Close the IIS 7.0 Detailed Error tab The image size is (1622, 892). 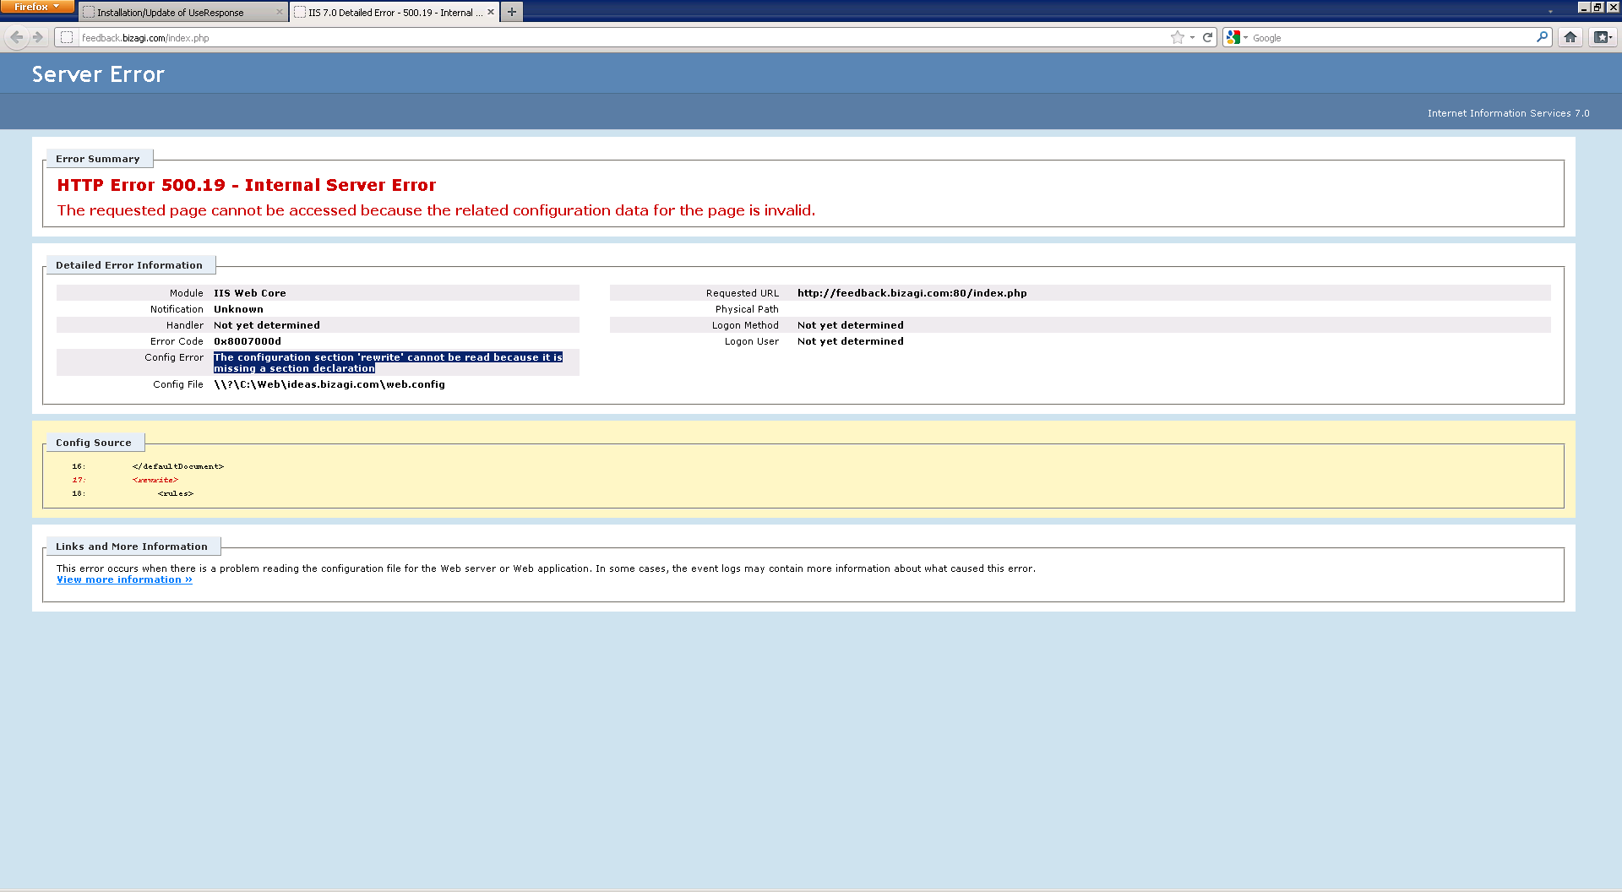491,12
